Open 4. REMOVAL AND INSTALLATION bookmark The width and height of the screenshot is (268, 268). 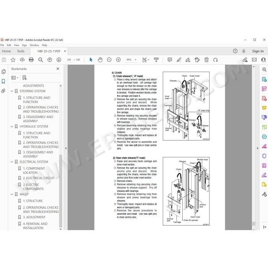coord(35,226)
